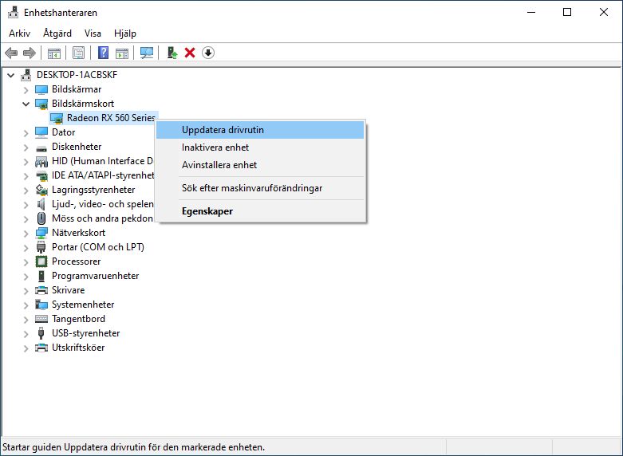Click the Portar (COM och LPT) icon
Viewport: 623px width, 456px height.
pyautogui.click(x=41, y=247)
